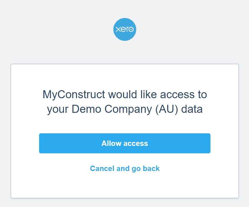The image size is (249, 207).
Task: Choose the Cancel and go back link
Action: [x=125, y=168]
